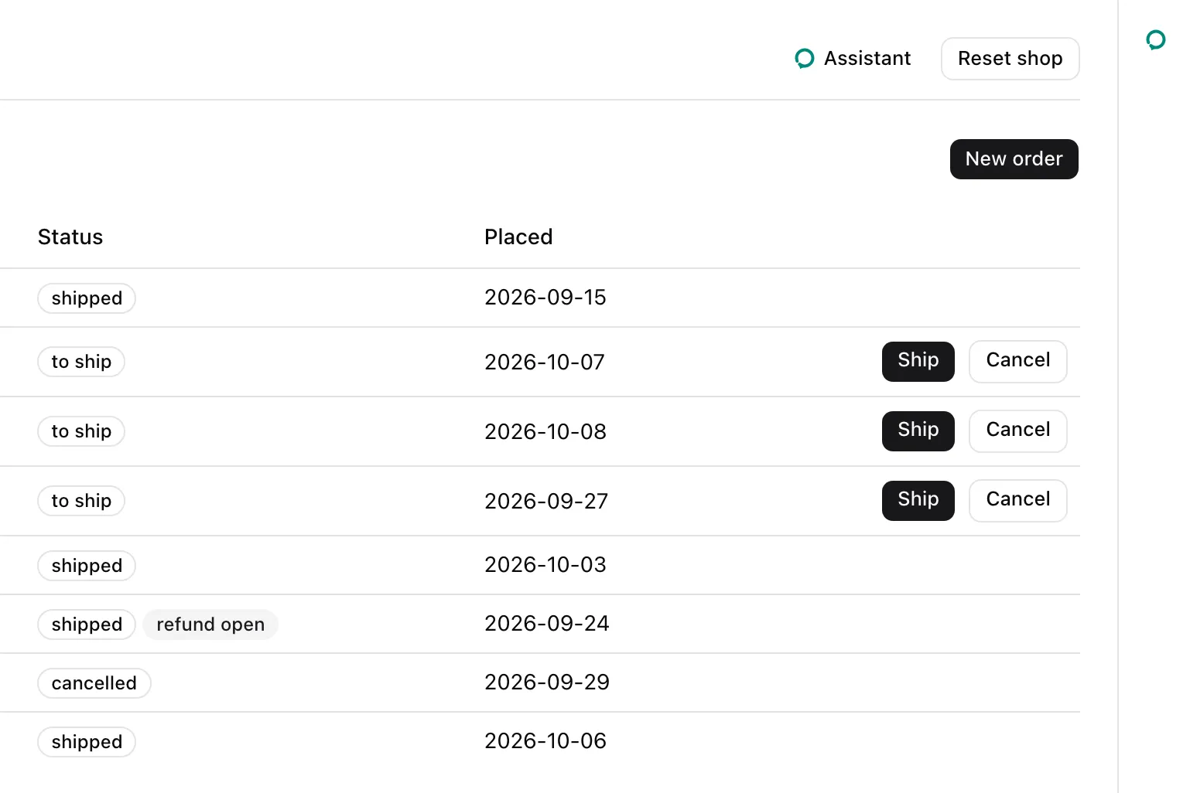1190x793 pixels.
Task: Click the teal chat icon in right sidebar
Action: [1156, 39]
